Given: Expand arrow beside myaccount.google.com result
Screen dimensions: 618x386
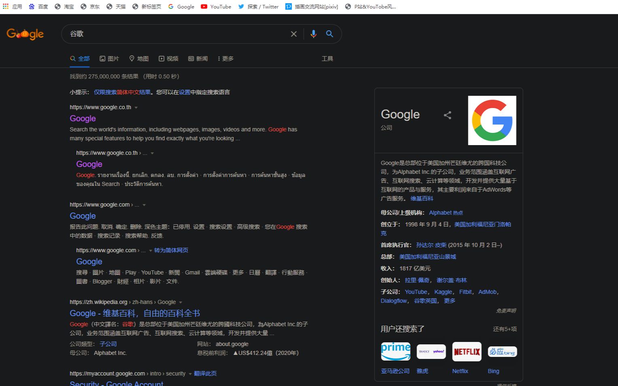Looking at the screenshot, I should tap(190, 374).
